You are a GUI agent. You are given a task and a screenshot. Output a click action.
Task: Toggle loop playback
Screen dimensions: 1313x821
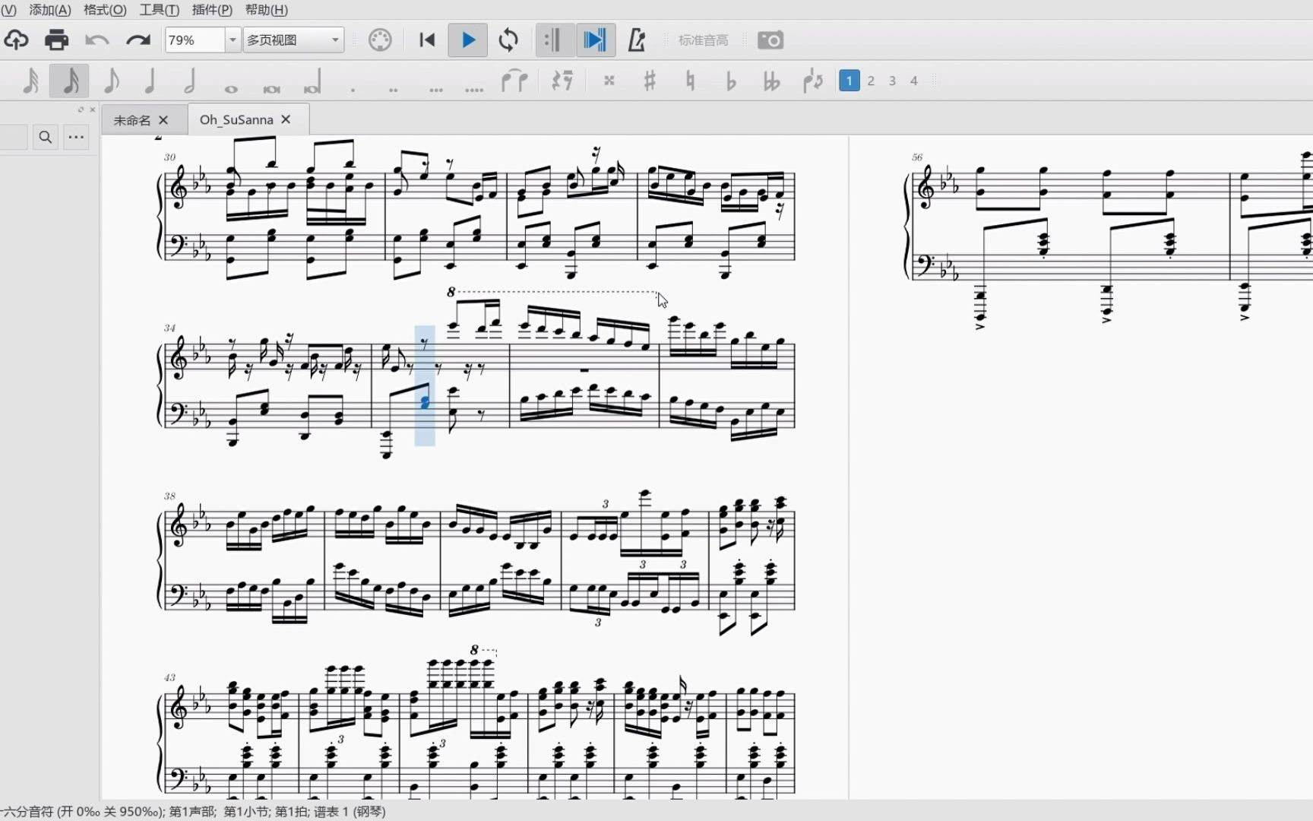click(508, 40)
